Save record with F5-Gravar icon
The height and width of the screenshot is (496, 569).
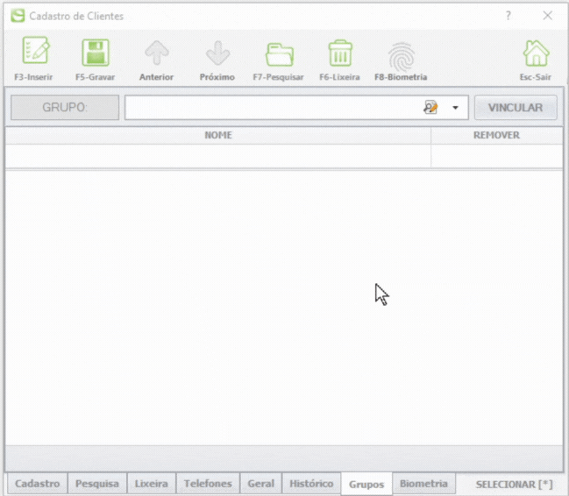[x=95, y=53]
